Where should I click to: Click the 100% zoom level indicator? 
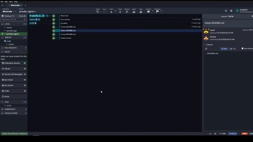point(223,134)
